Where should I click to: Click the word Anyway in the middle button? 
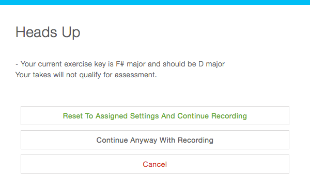pos(144,140)
